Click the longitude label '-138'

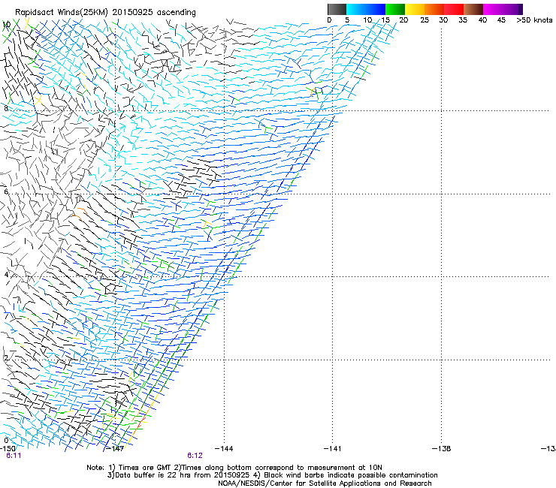click(441, 449)
